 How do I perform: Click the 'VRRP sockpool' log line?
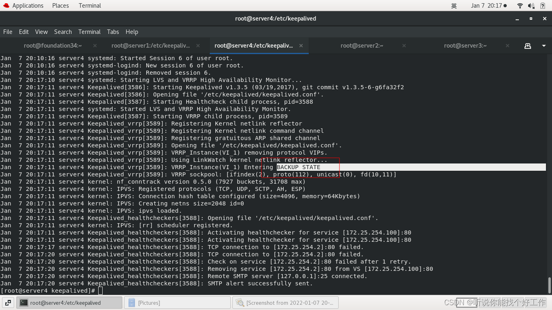(198, 174)
